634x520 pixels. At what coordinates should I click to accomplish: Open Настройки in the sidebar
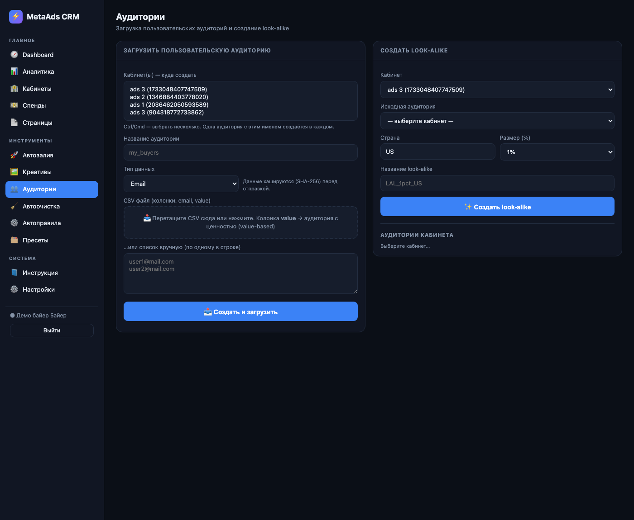pos(52,289)
